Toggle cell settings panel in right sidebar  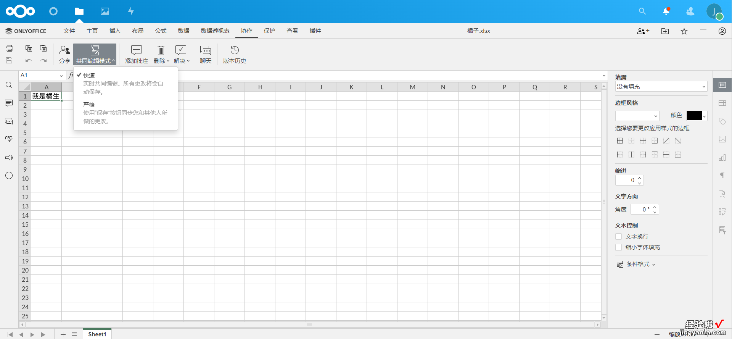(x=722, y=85)
